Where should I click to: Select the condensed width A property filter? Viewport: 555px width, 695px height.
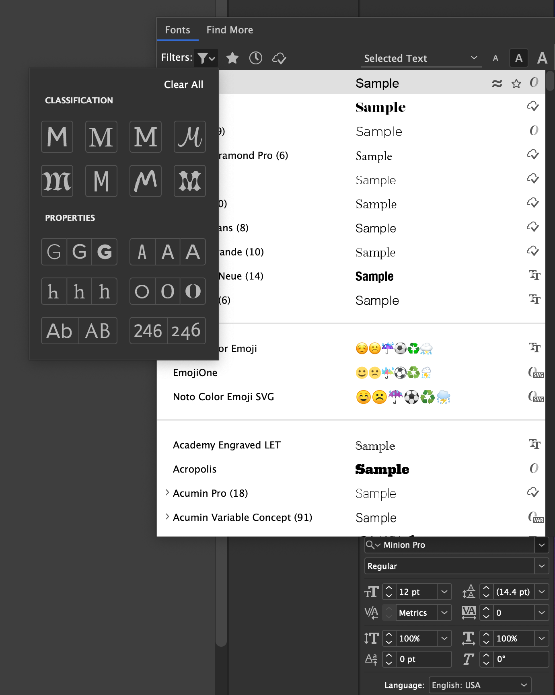142,252
